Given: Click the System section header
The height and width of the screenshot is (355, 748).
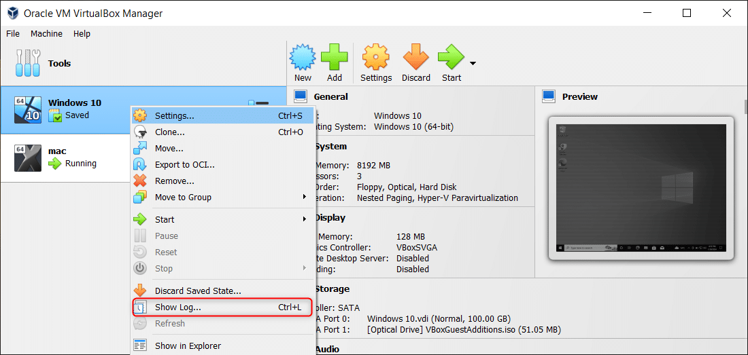Looking at the screenshot, I should [x=330, y=147].
